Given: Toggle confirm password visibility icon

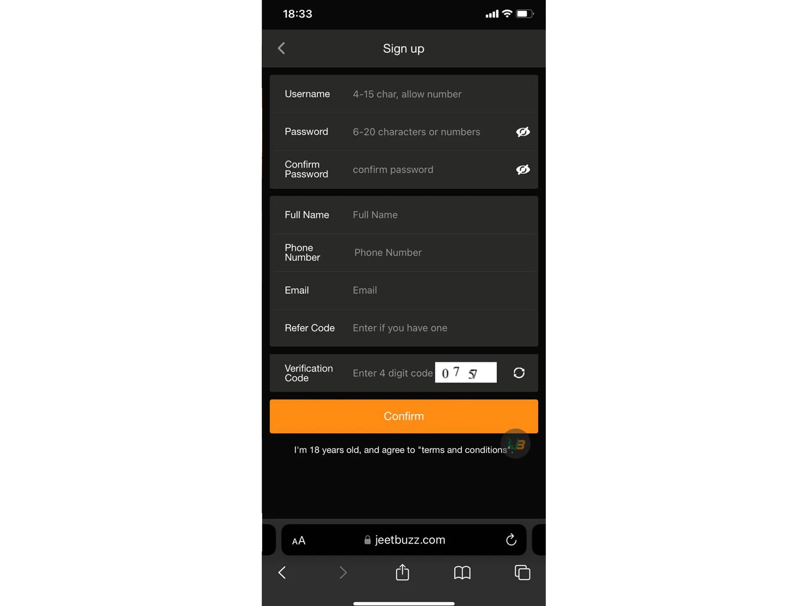Looking at the screenshot, I should [522, 169].
